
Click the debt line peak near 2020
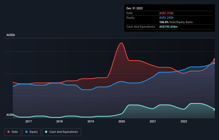point(122,43)
